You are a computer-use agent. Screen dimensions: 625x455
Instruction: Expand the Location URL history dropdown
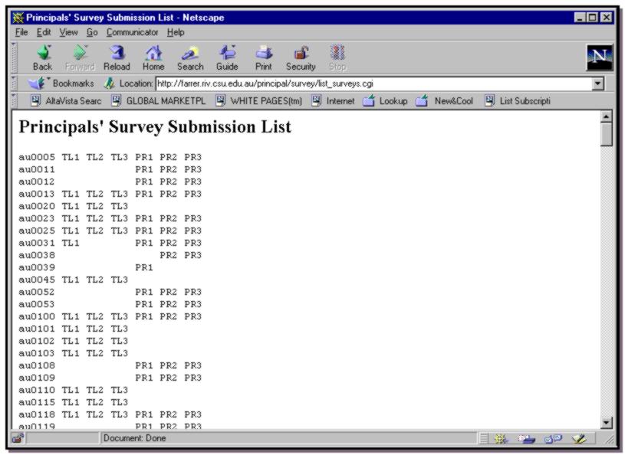(598, 83)
